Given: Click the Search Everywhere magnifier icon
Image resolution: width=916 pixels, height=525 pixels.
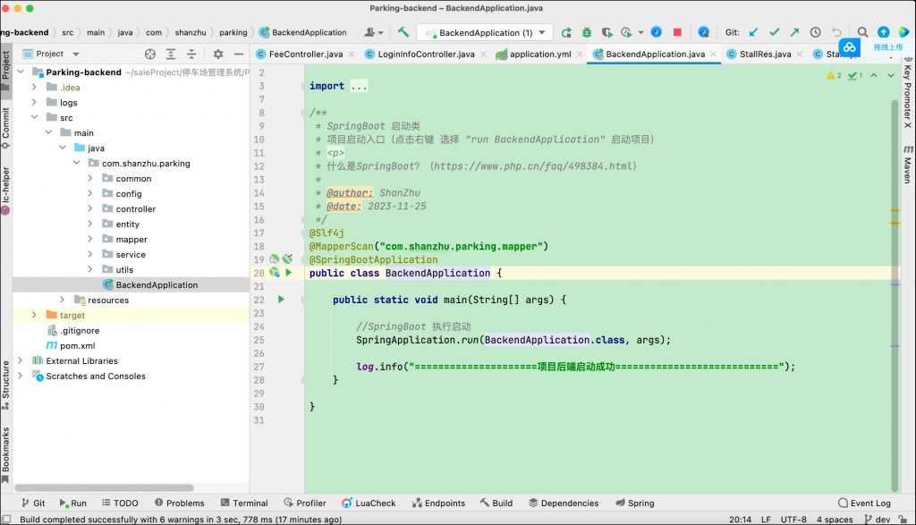Looking at the screenshot, I should (x=862, y=32).
